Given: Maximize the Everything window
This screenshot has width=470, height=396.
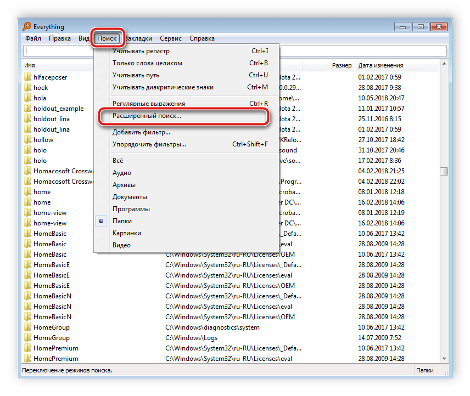Looking at the screenshot, I should [x=421, y=27].
